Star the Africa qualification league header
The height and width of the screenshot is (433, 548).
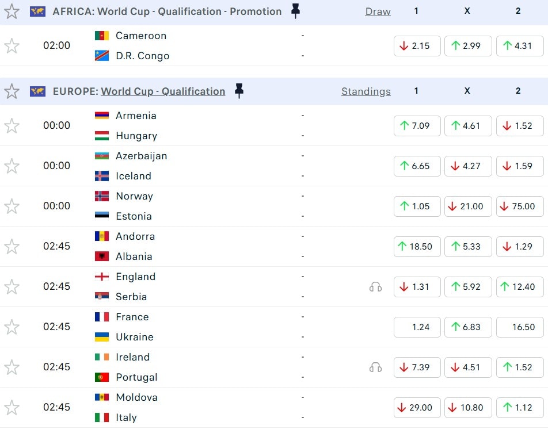coord(12,11)
